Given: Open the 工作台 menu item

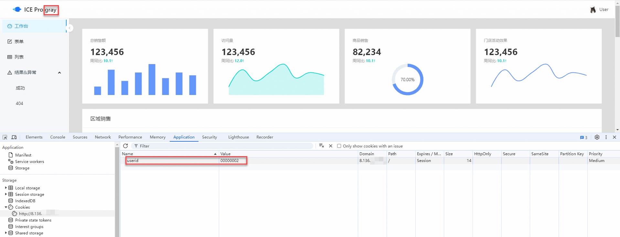Looking at the screenshot, I should (34, 26).
